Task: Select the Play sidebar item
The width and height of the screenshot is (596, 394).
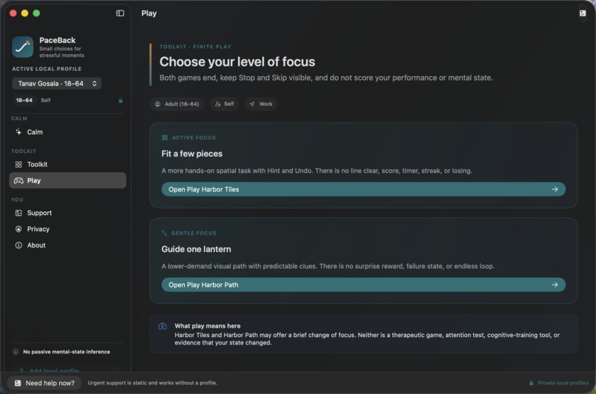Action: click(x=67, y=180)
